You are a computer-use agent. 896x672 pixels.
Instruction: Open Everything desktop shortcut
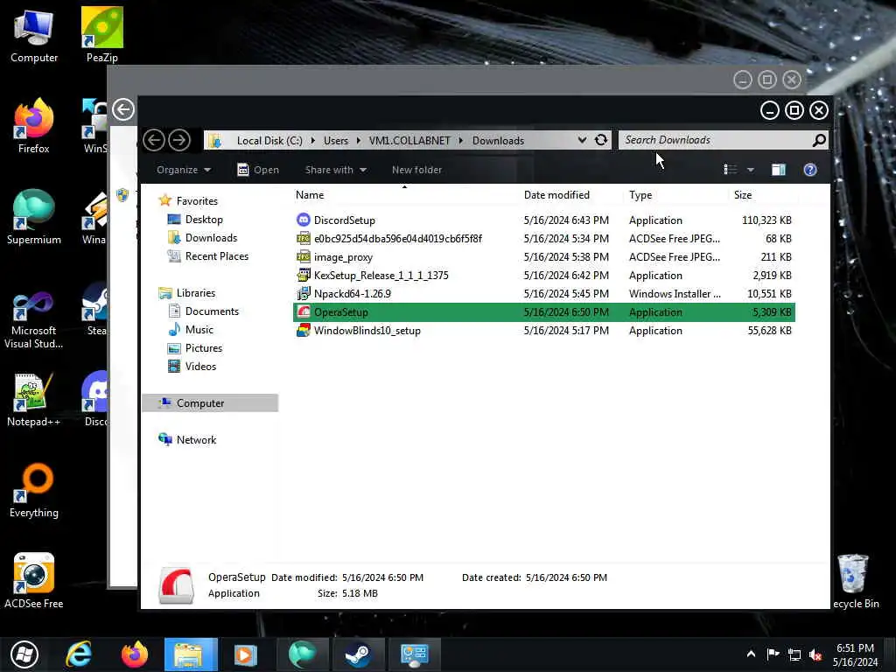[34, 490]
